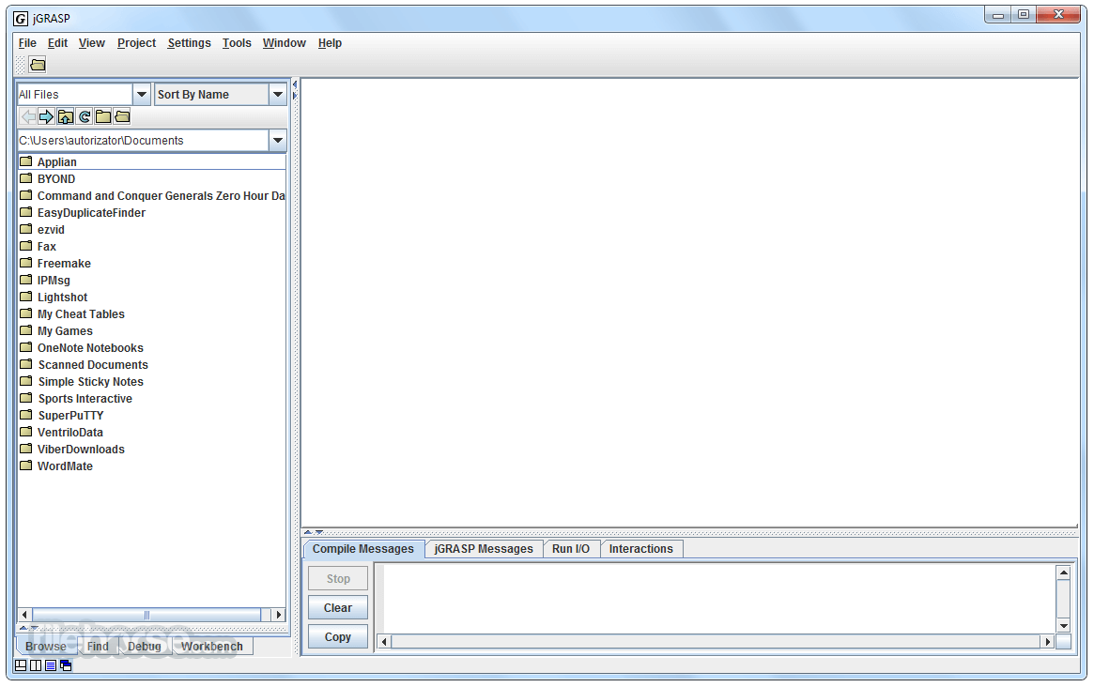Click the Documents path field
Screen dimensions: 1094x687
[x=143, y=140]
